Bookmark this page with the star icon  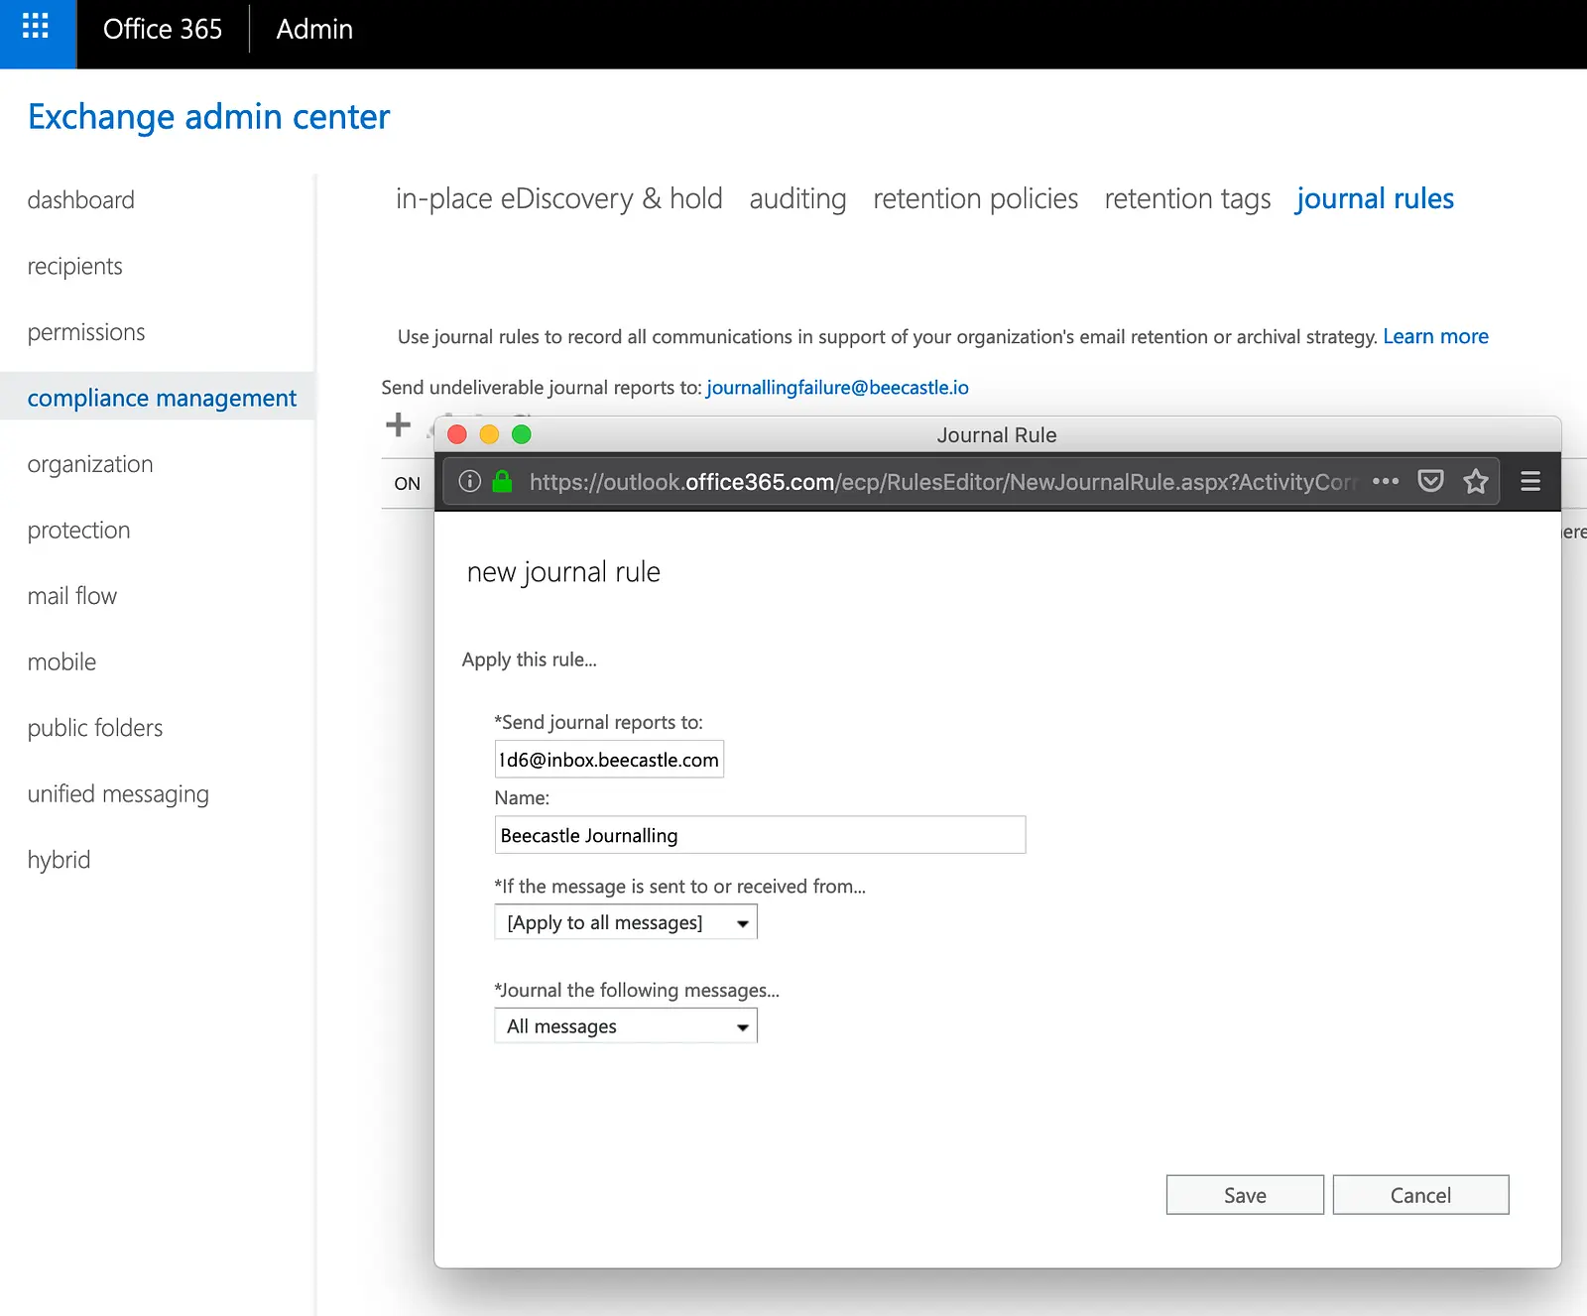[1476, 482]
